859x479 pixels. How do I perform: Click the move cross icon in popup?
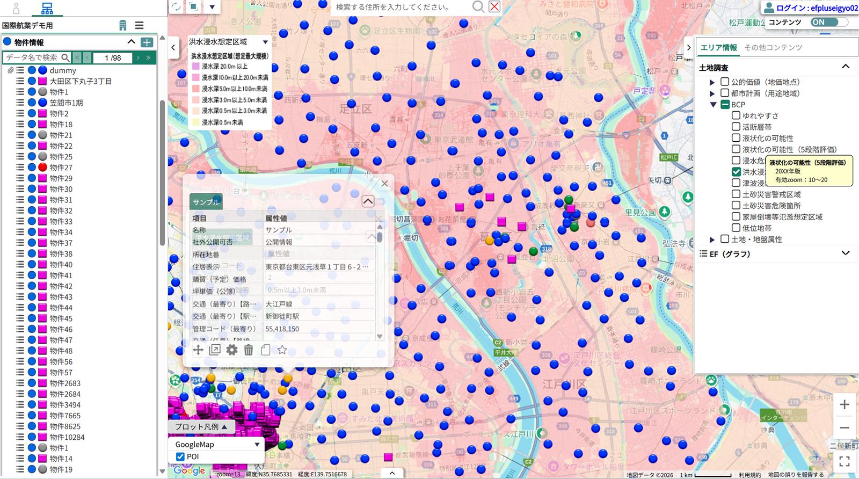pos(198,350)
